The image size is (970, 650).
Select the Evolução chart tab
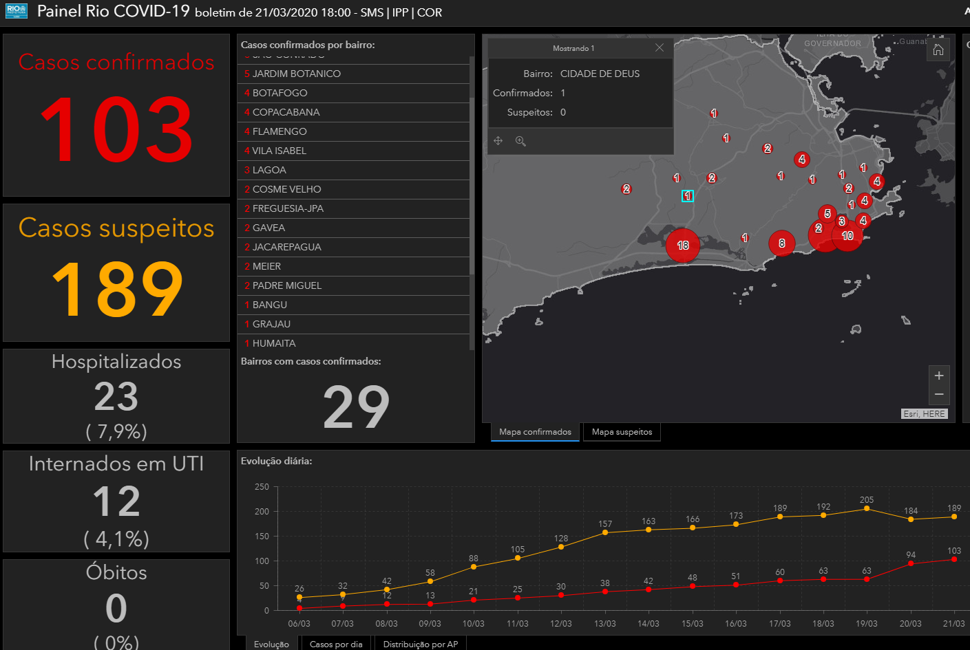(271, 644)
